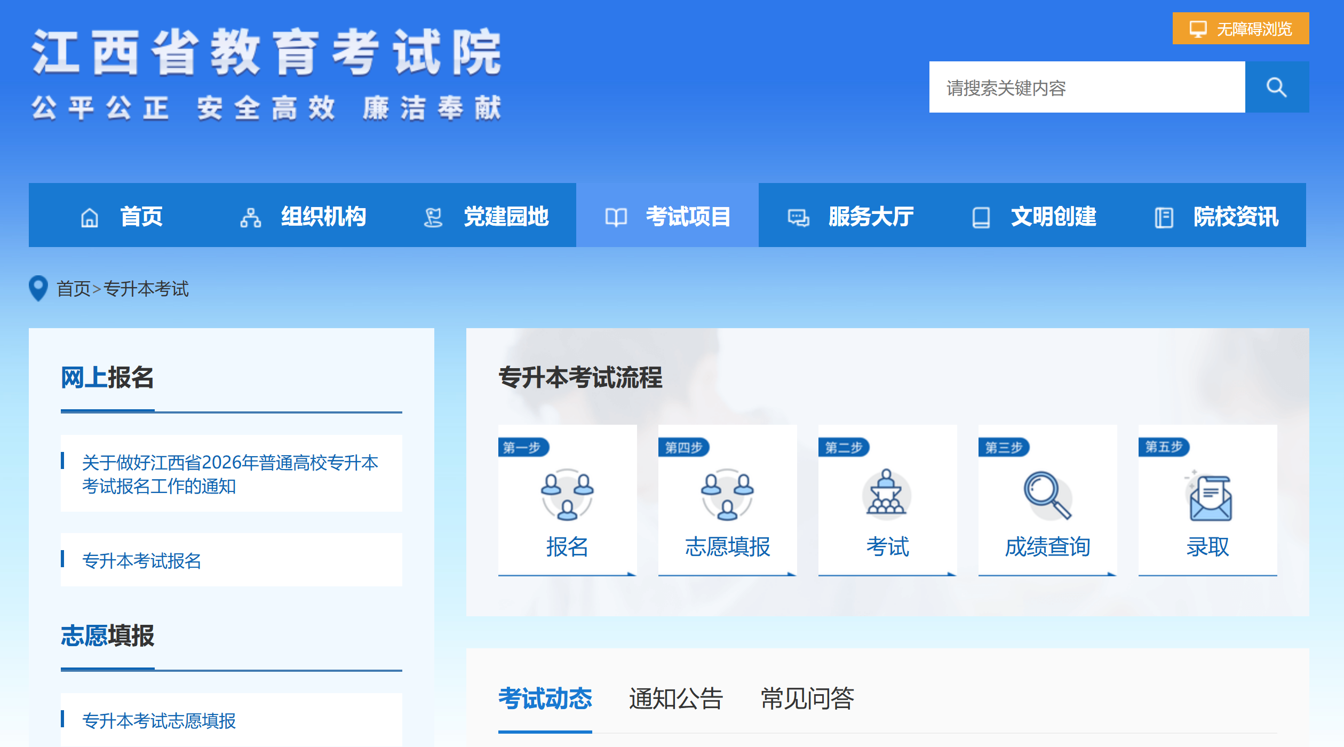1344x747 pixels.
Task: Select the organization chart icon for 组织机构
Action: 252,216
